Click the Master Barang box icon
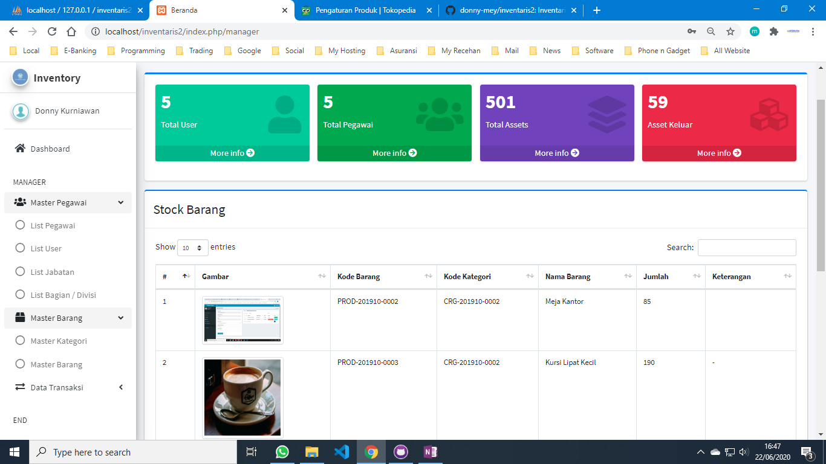 tap(20, 318)
